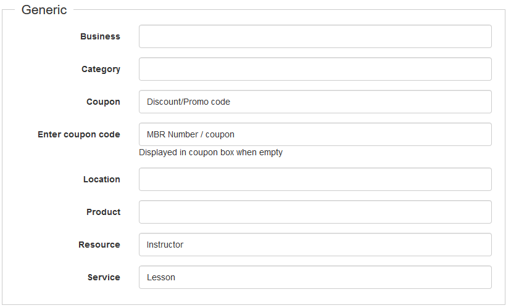This screenshot has width=511, height=308.
Task: Click the Product label
Action: click(103, 212)
